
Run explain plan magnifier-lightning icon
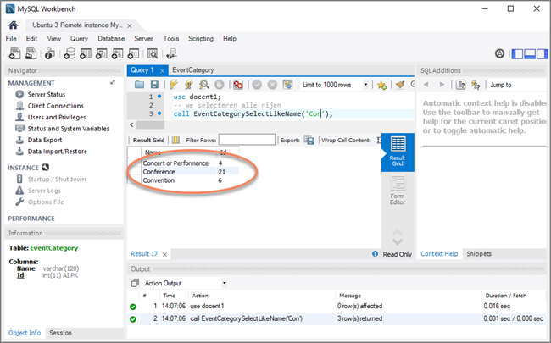pyautogui.click(x=203, y=84)
